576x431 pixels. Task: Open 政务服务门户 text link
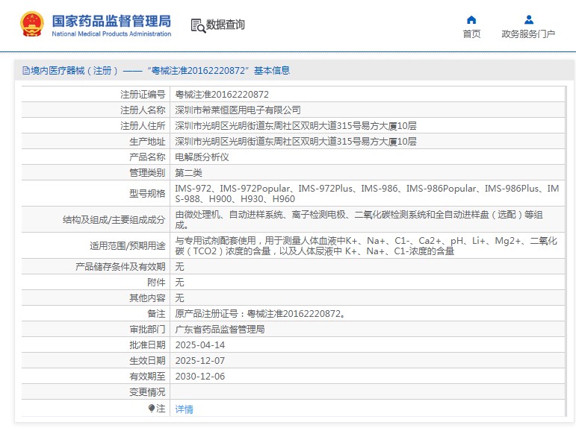[x=528, y=34]
